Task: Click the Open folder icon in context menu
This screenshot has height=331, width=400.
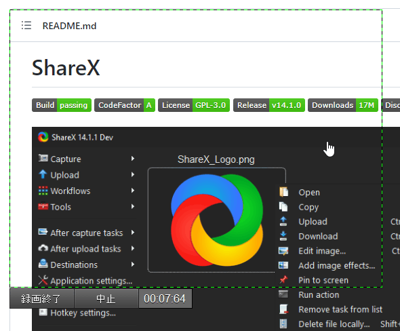Action: [x=283, y=192]
